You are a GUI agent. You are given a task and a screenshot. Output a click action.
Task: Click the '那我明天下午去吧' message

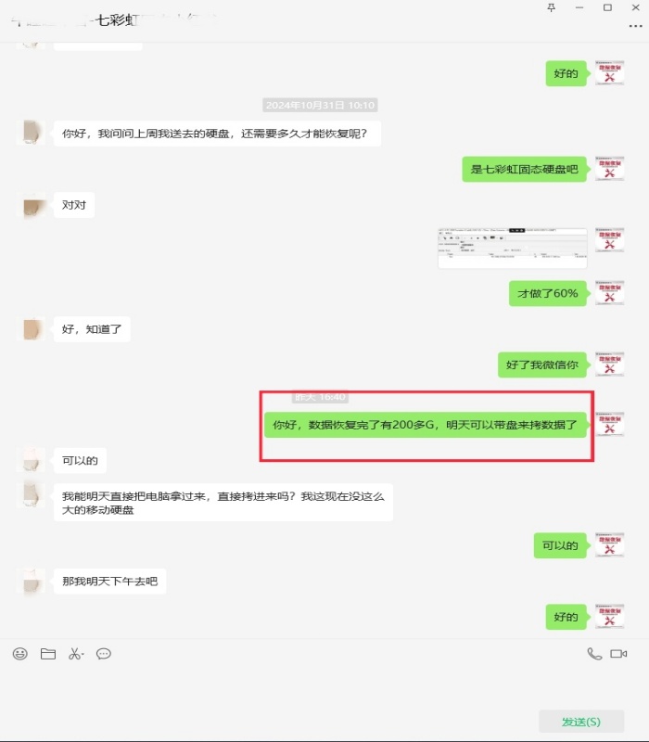(x=109, y=582)
